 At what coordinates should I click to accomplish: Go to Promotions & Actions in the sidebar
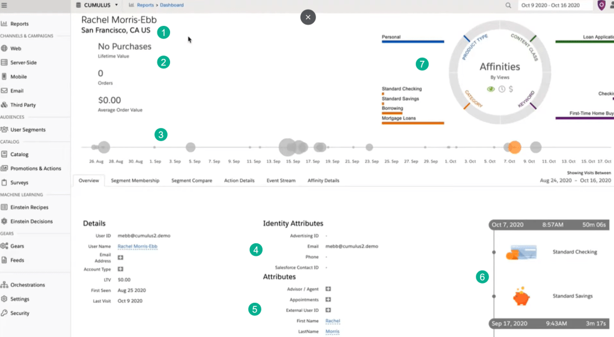point(35,168)
